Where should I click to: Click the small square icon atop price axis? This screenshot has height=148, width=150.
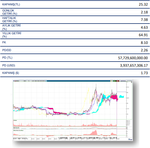pyautogui.click(x=131, y=82)
